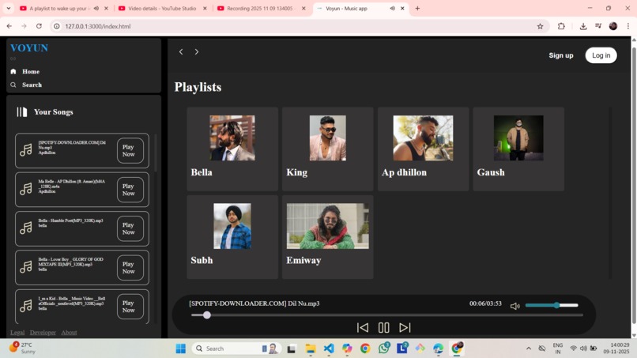
Task: Show hidden system tray icons
Action: point(529,349)
